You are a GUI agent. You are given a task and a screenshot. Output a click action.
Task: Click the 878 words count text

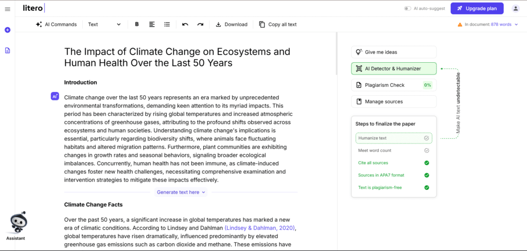[501, 25]
